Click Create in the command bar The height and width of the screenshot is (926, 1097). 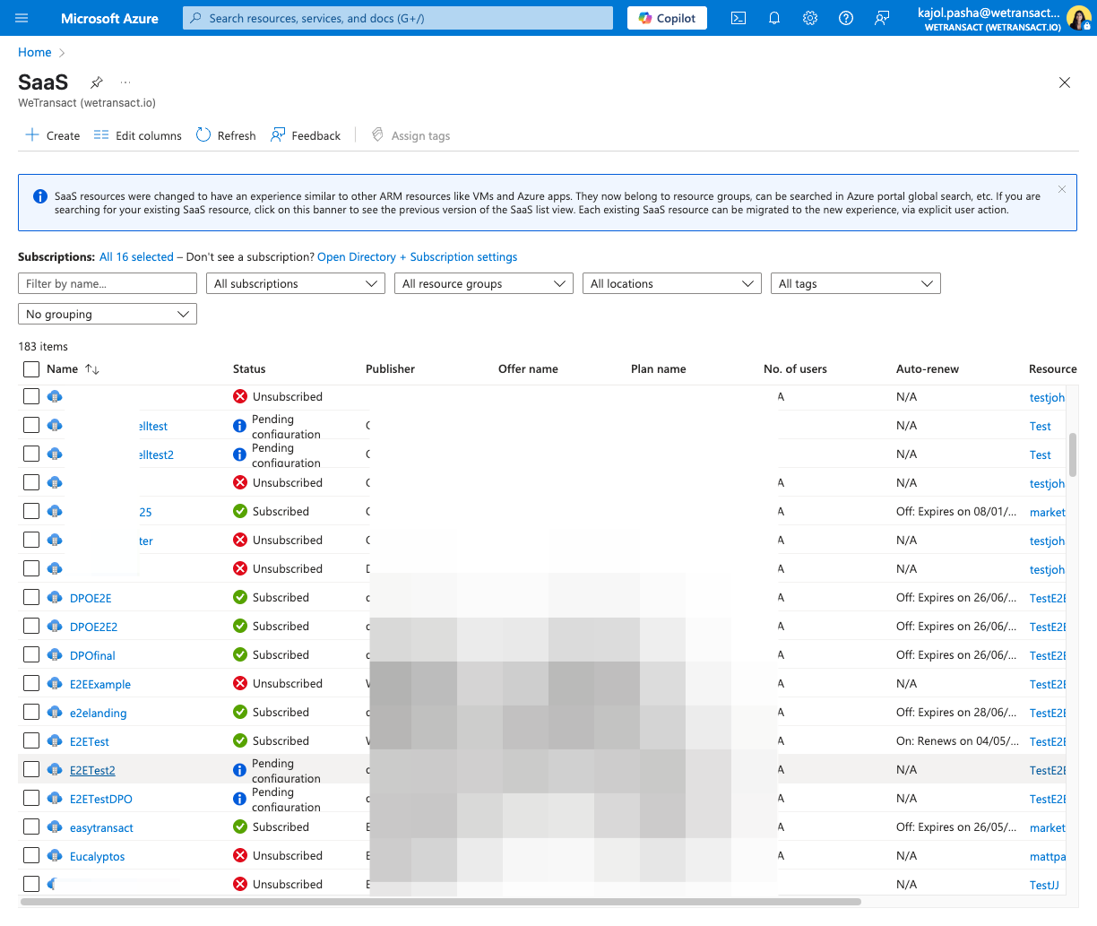[53, 135]
